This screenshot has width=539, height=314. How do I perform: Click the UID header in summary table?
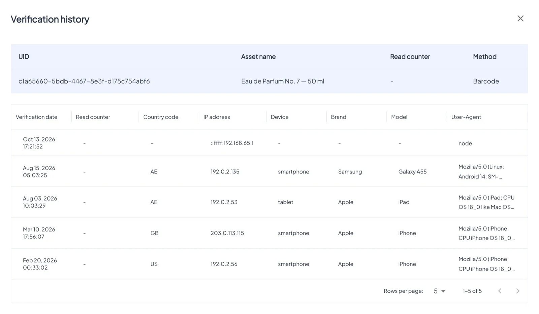point(24,57)
